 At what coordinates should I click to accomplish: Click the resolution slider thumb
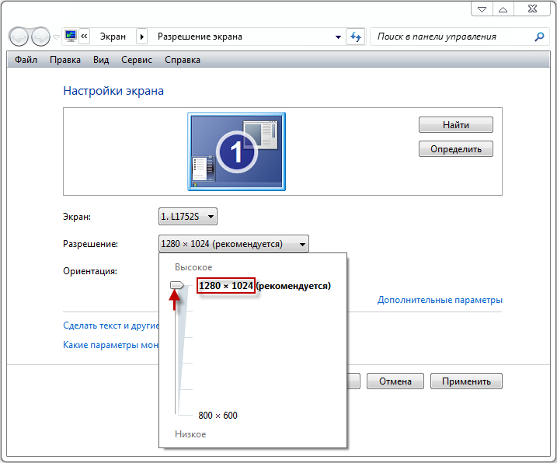pos(176,285)
